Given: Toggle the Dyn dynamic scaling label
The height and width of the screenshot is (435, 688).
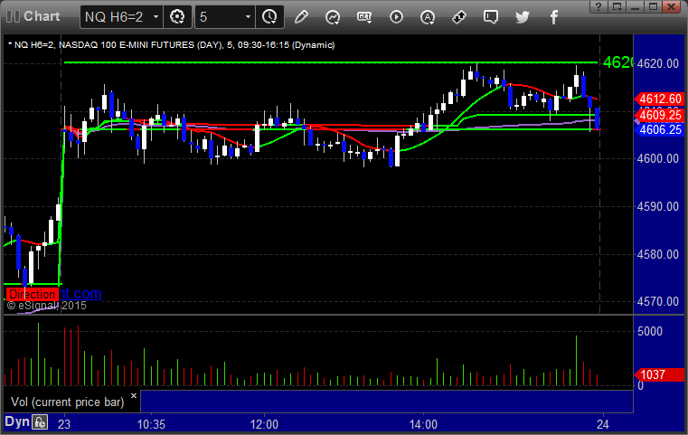Looking at the screenshot, I should click(x=17, y=421).
